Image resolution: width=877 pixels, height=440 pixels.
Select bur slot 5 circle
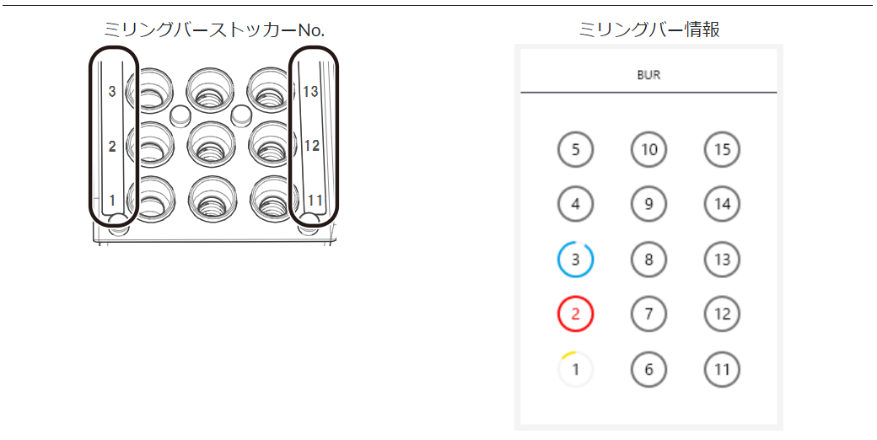point(575,149)
